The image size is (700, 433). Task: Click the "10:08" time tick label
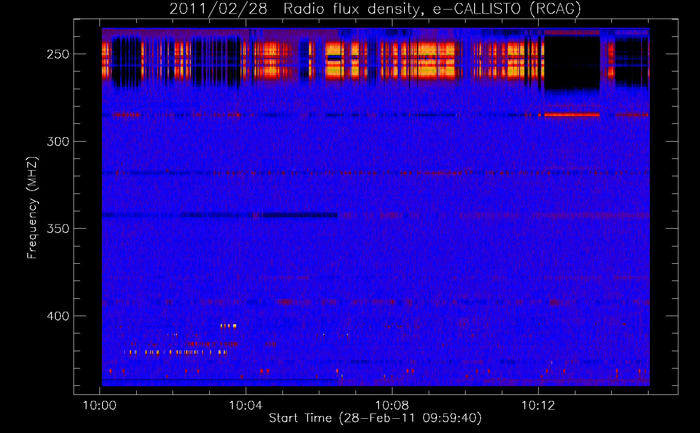[392, 406]
